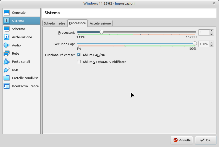Decrease processor count with down arrow
219x147 pixels.
pyautogui.click(x=211, y=34)
